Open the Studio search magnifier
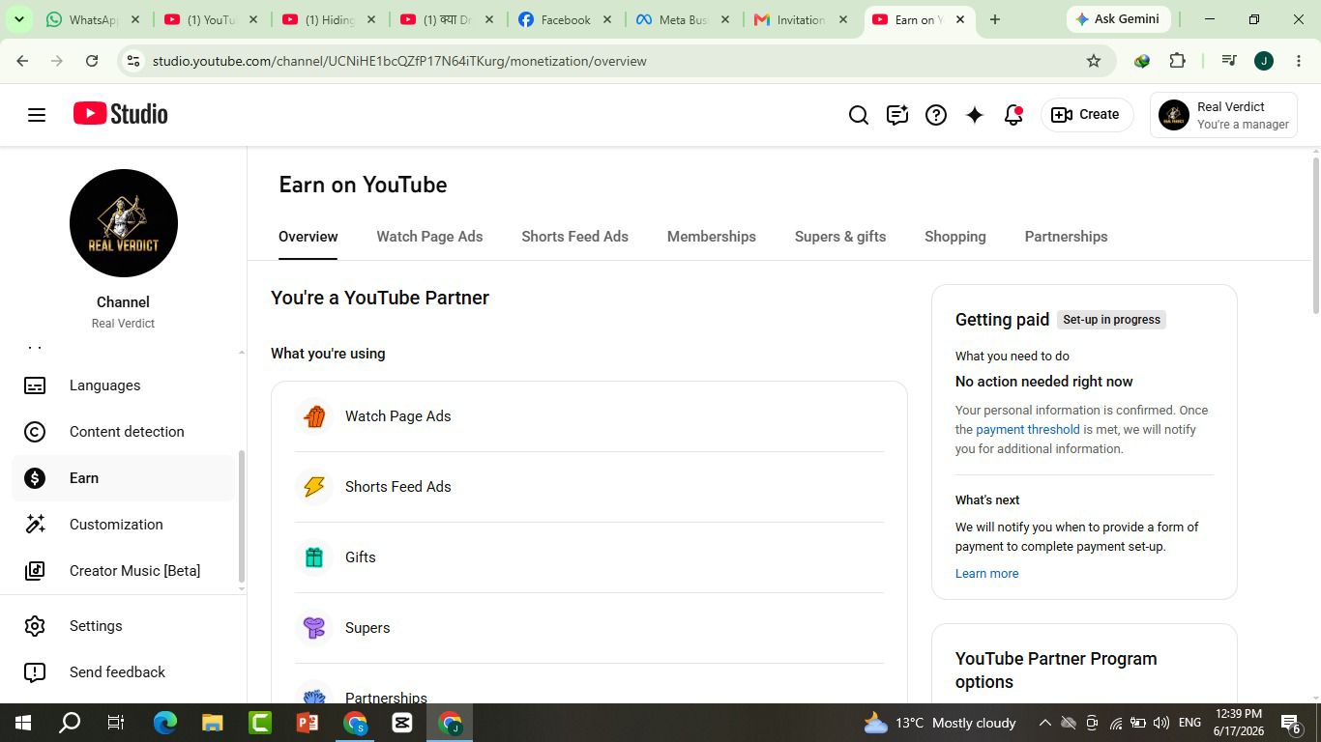Viewport: 1321px width, 742px height. [x=859, y=115]
